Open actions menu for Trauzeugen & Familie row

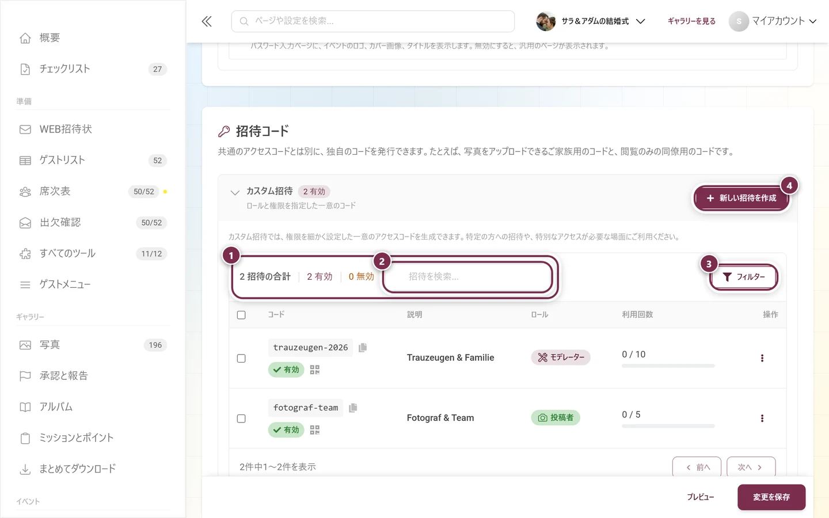(762, 358)
